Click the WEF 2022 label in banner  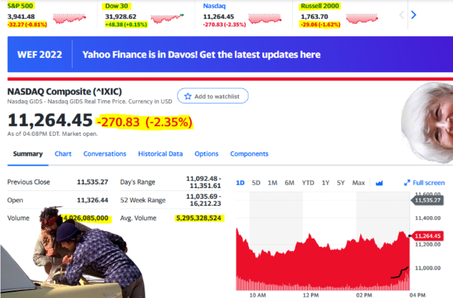[39, 54]
